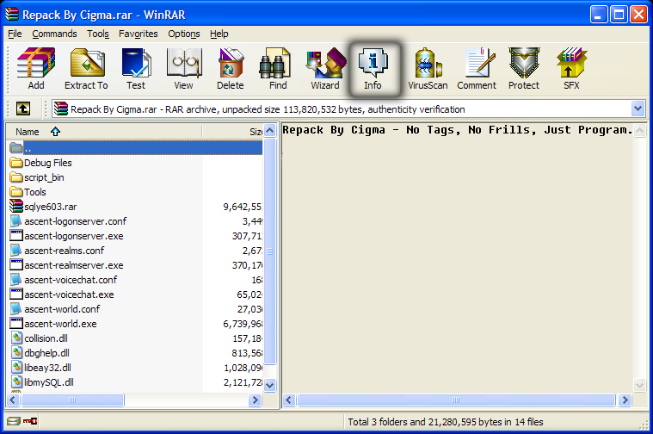Viewport: 653px width, 434px height.
Task: Open the Favorites menu
Action: [139, 34]
